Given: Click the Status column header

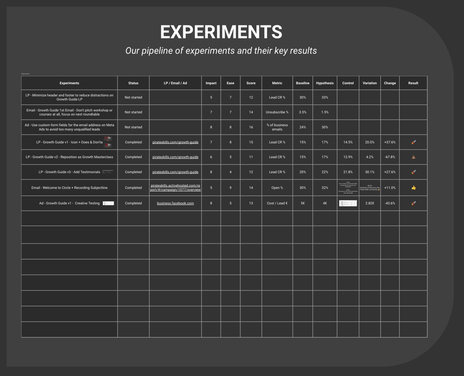Looking at the screenshot, I should (133, 83).
